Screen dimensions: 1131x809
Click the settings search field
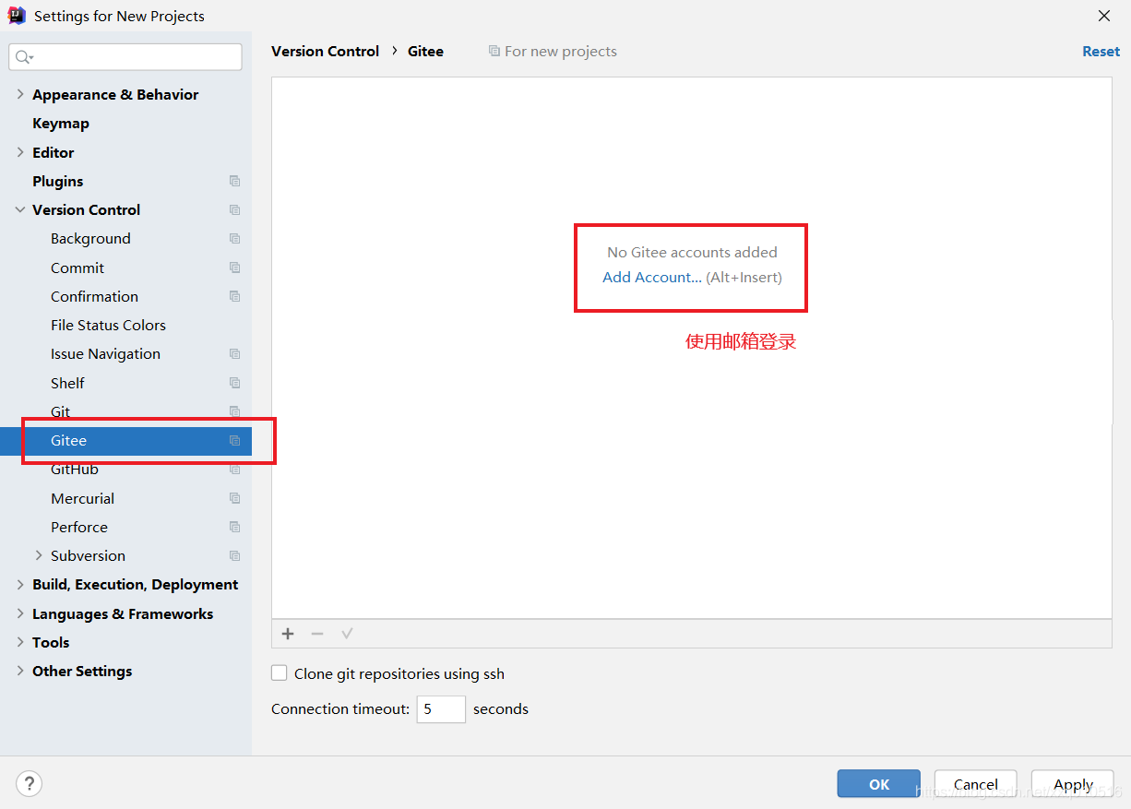point(125,57)
